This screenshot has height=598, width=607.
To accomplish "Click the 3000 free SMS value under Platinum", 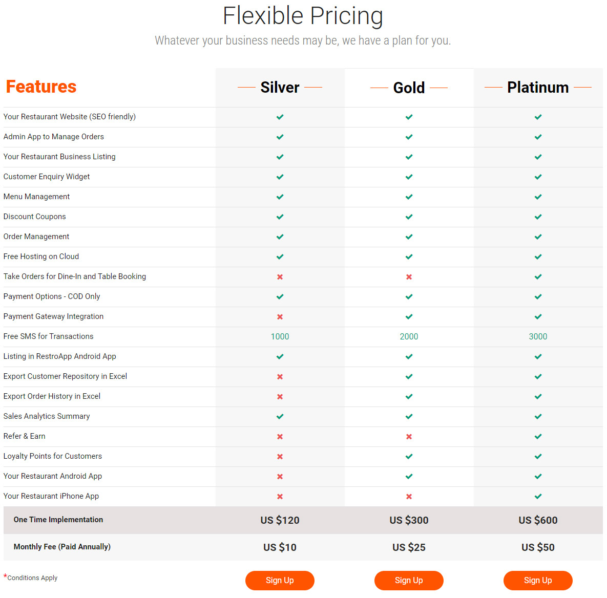I will pyautogui.click(x=538, y=336).
